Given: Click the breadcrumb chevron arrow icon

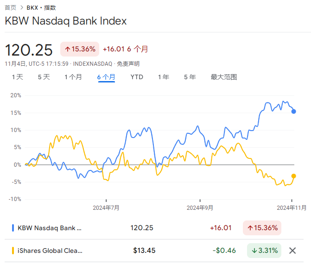Looking at the screenshot, I should 22,7.
